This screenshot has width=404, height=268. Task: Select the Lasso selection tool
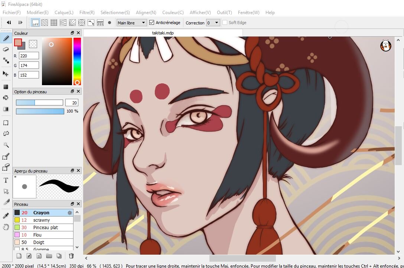[6, 134]
